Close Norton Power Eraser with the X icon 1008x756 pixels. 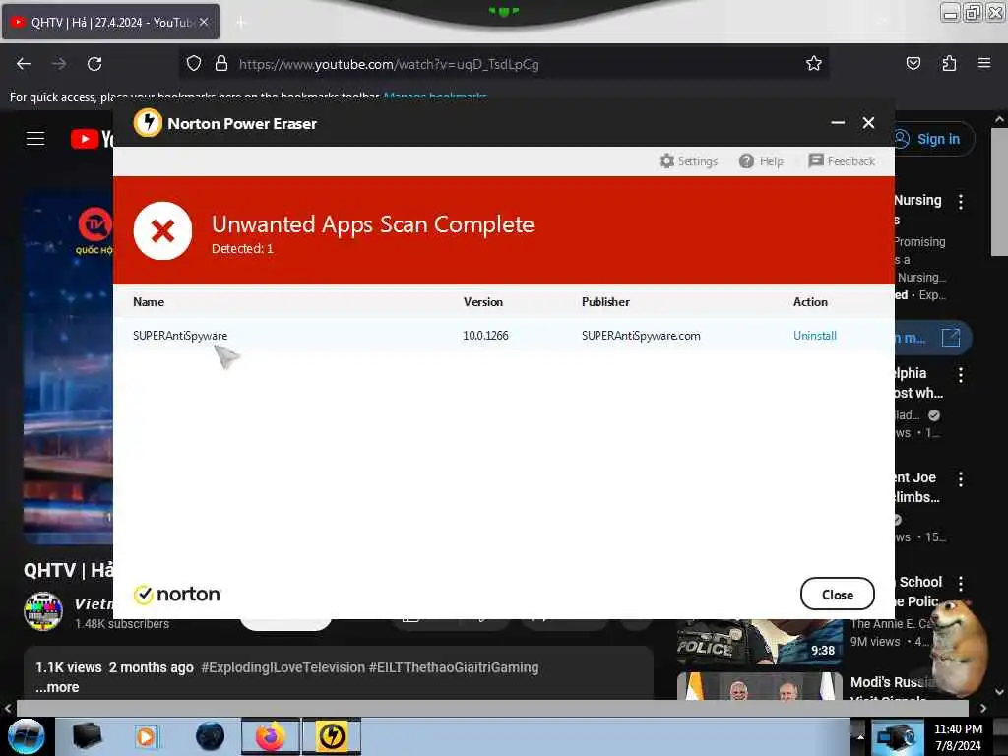pyautogui.click(x=868, y=123)
